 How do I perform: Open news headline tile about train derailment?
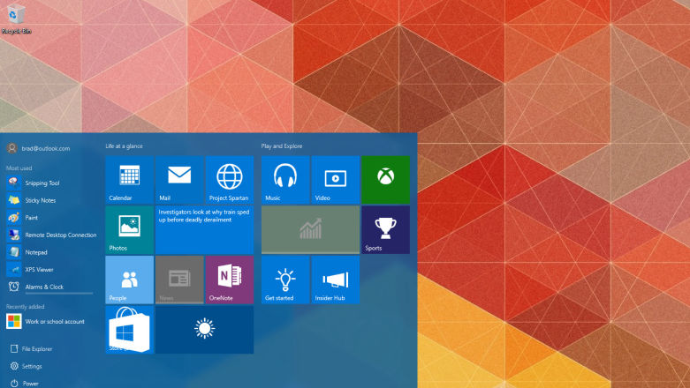pyautogui.click(x=205, y=230)
